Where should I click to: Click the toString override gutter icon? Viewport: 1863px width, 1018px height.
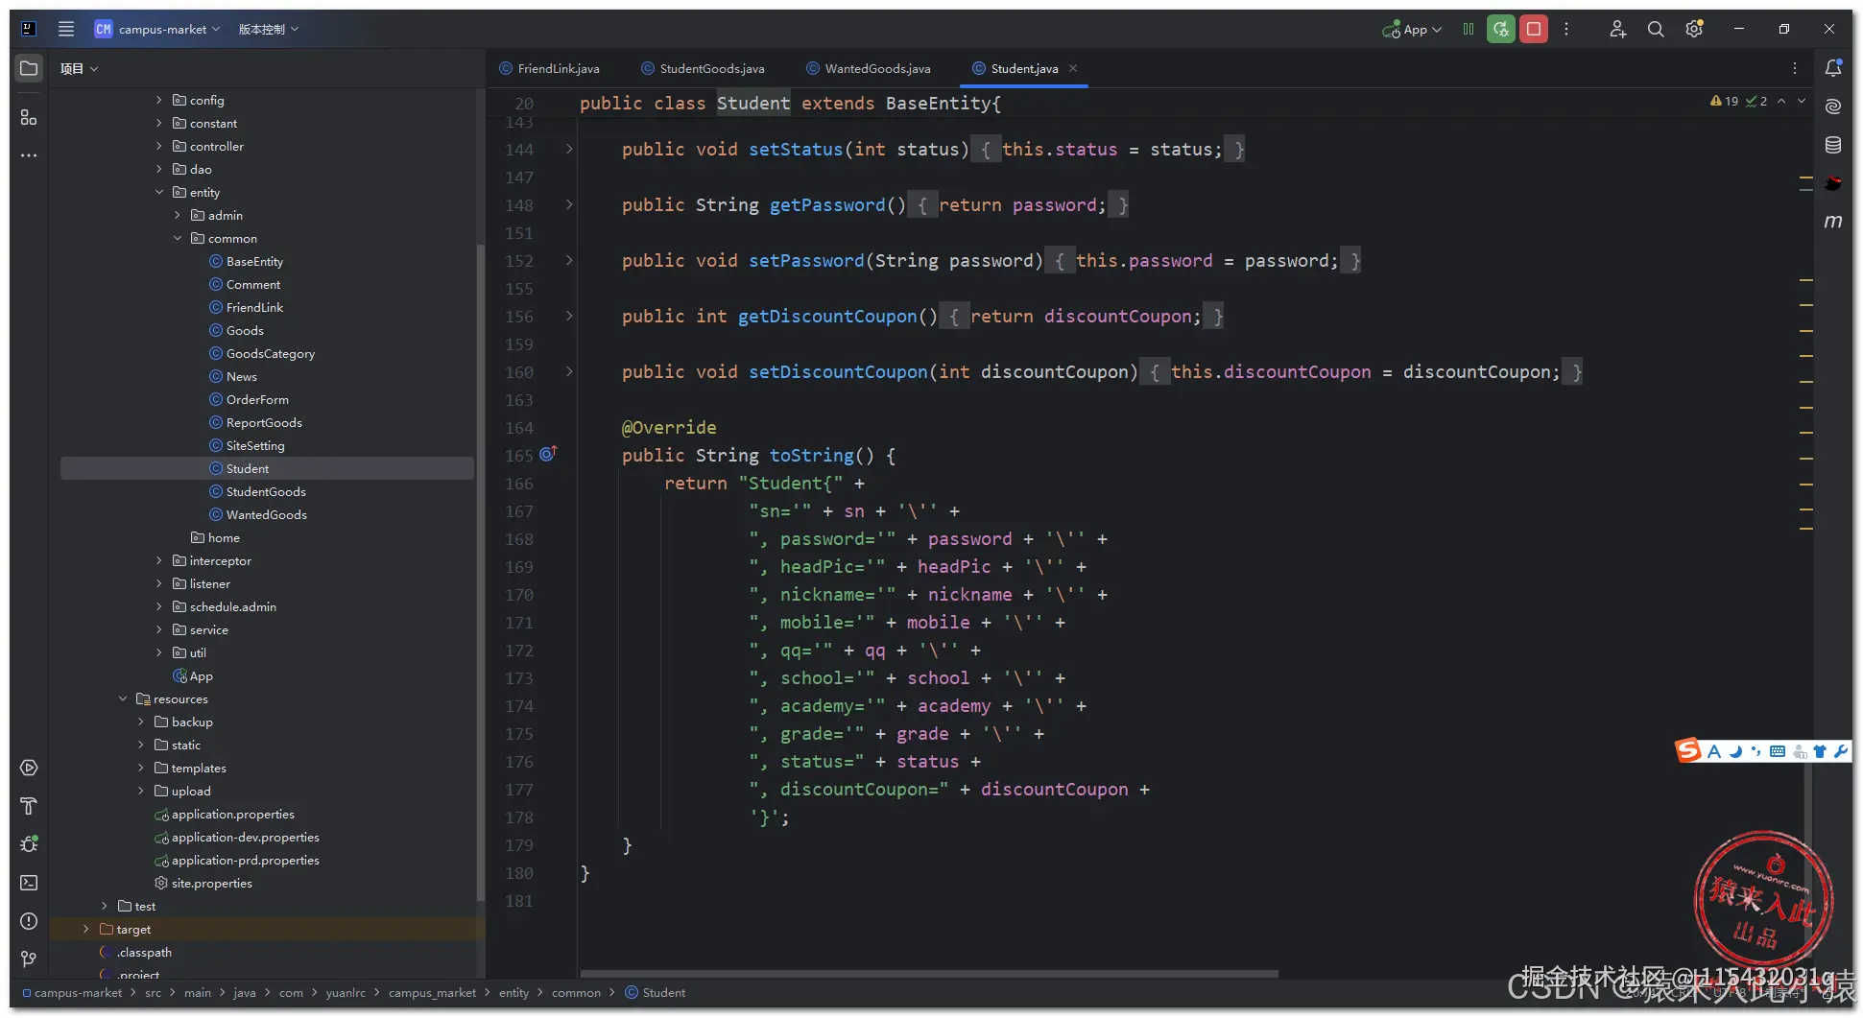pyautogui.click(x=548, y=454)
